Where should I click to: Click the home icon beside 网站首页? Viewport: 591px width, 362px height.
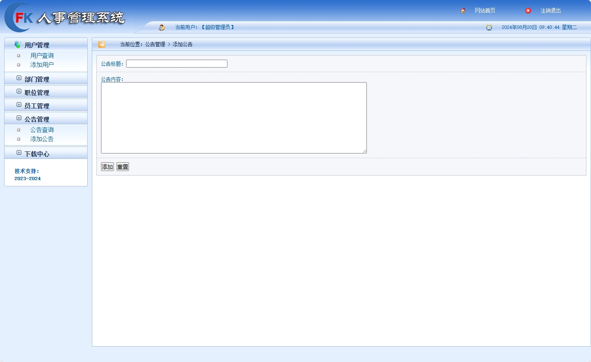pyautogui.click(x=463, y=11)
